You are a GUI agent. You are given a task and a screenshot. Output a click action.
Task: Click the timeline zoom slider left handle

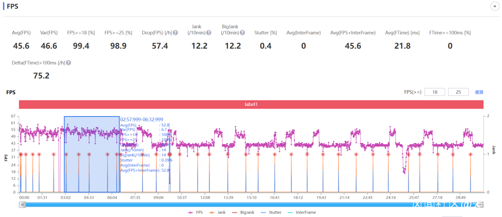(x=22, y=204)
